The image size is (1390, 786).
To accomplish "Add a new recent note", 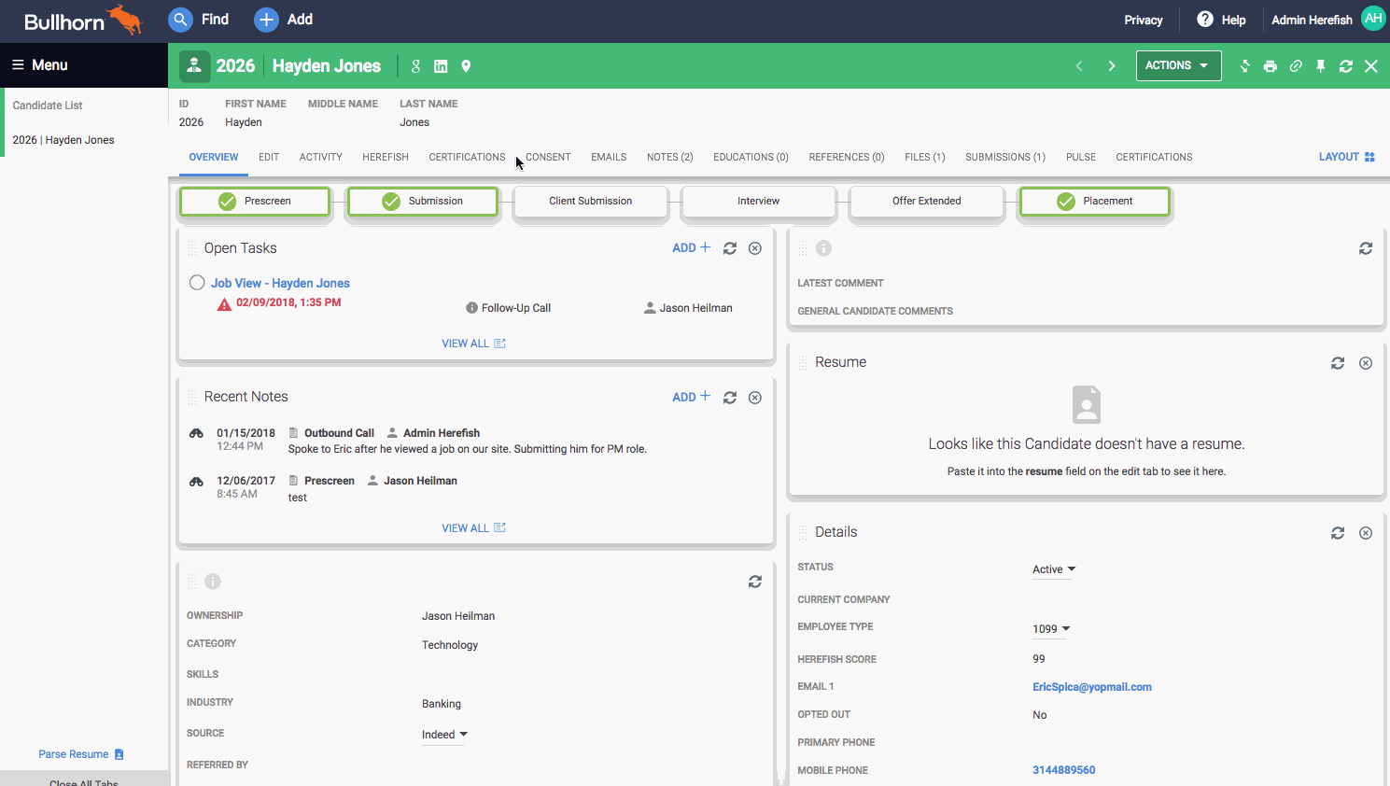I will 692,397.
